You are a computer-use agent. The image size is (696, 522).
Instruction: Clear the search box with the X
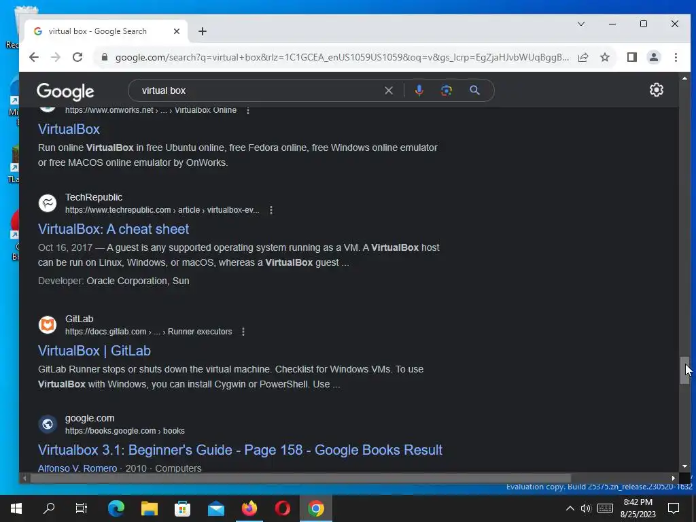pyautogui.click(x=389, y=90)
